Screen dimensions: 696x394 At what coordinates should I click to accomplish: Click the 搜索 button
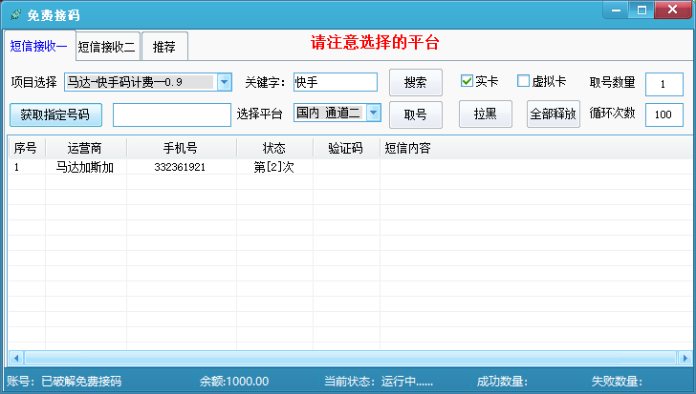point(415,83)
